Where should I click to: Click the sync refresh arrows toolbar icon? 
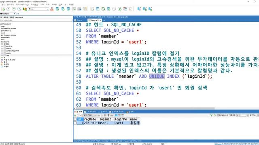coord(103,9)
